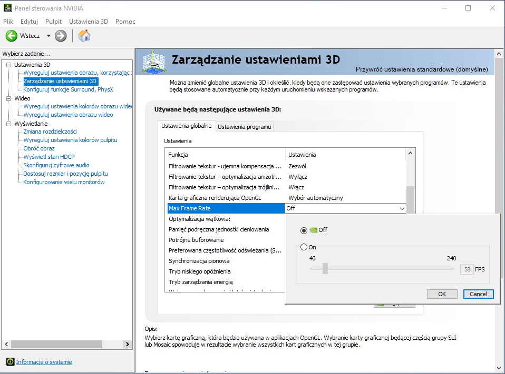Select Optymalizacja wątkowa row
Viewport: 505px width, 374px height.
pyautogui.click(x=226, y=219)
